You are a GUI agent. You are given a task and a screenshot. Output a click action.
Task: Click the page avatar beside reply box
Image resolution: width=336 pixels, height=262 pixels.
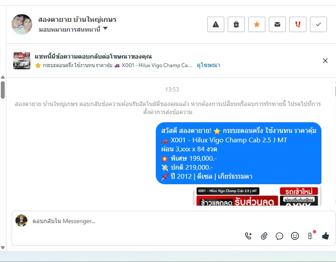(21, 221)
